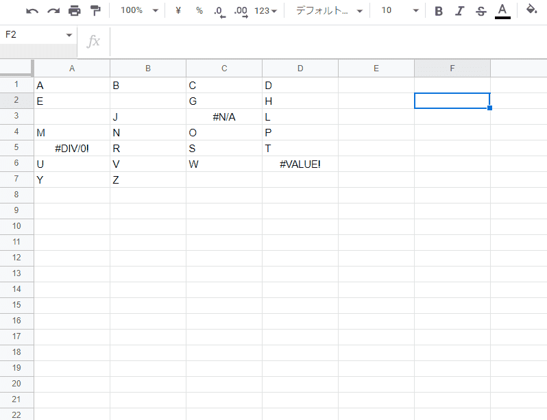Expand the name box dropdown arrow
This screenshot has height=420, width=547.
tap(69, 35)
